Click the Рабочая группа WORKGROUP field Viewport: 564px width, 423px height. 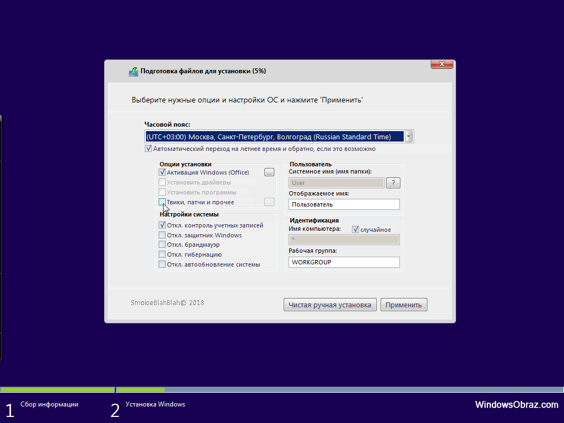pyautogui.click(x=344, y=262)
